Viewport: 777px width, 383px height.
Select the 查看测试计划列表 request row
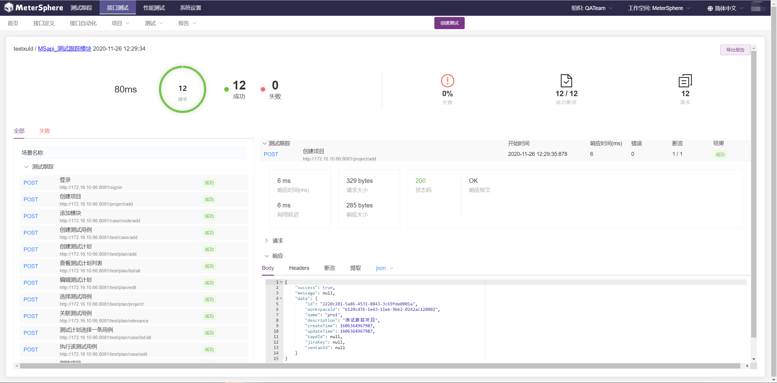134,266
